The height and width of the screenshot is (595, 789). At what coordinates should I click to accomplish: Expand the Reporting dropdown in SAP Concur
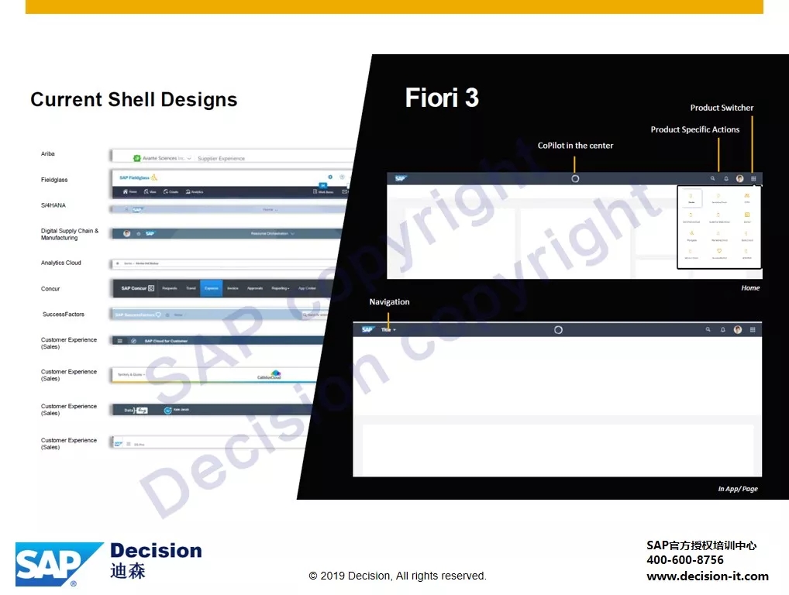click(x=281, y=288)
